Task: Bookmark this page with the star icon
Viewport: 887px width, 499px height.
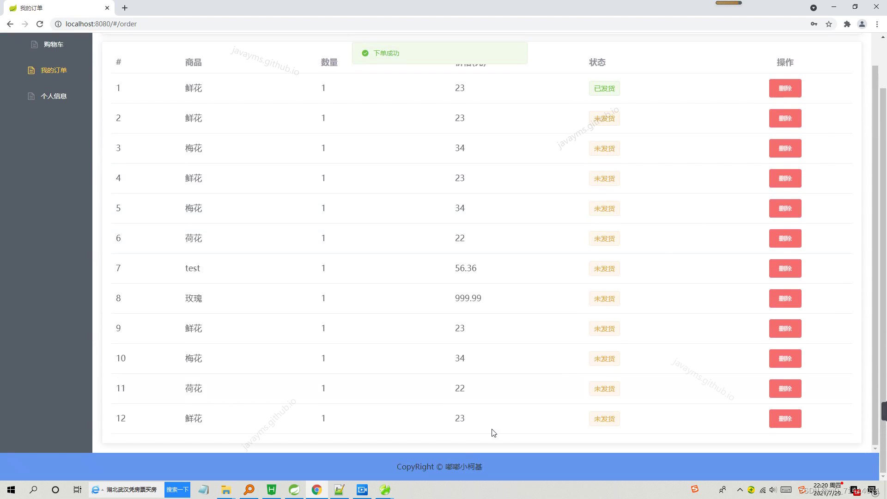Action: pyautogui.click(x=829, y=24)
